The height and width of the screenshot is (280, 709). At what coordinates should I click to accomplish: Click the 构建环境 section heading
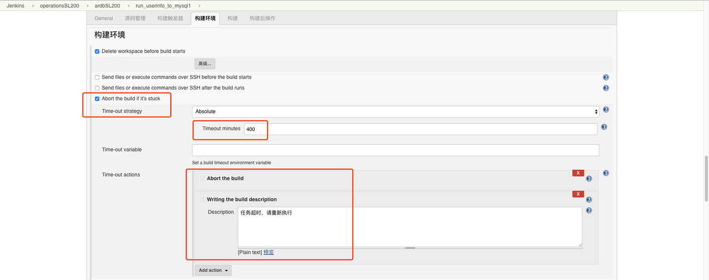pos(110,34)
